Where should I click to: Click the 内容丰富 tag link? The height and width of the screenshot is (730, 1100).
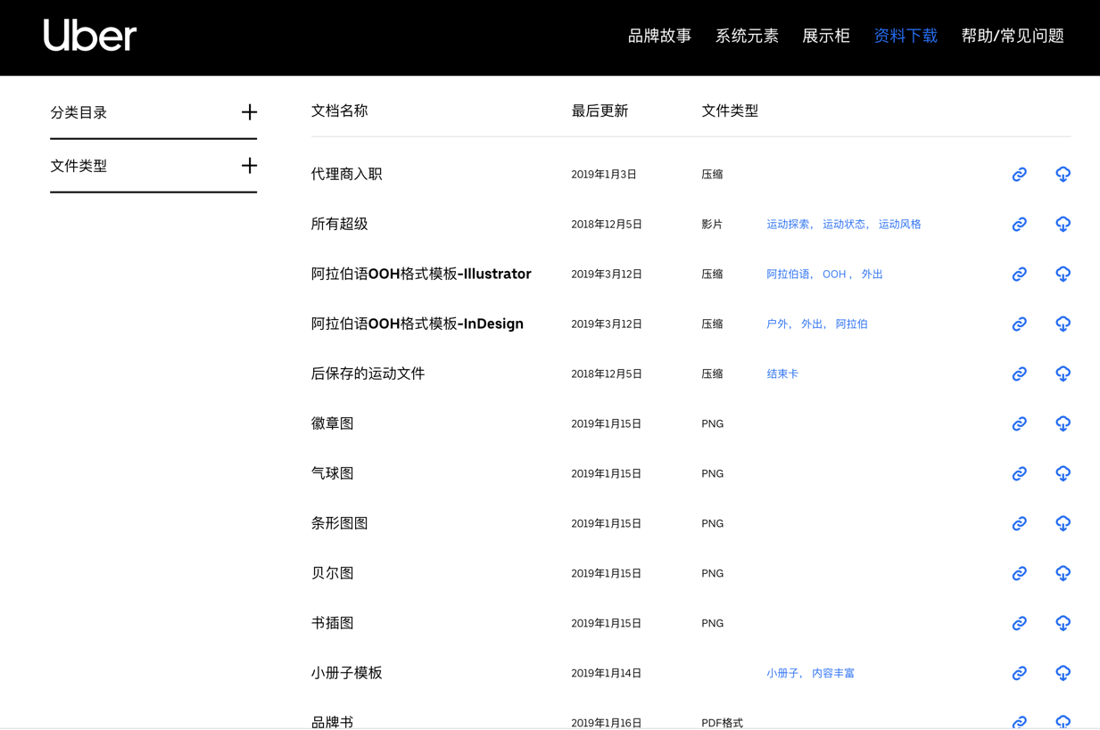pos(833,674)
